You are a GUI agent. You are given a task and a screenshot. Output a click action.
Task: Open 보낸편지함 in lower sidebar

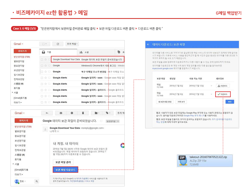click(x=20, y=141)
